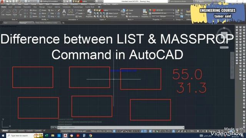246x138 pixels.
Task: Click the red layer color swatch
Action: click(102, 10)
